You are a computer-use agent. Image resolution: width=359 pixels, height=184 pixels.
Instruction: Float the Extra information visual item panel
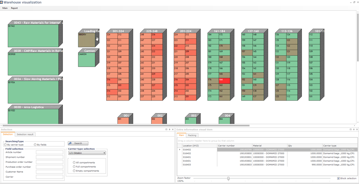(x=350, y=129)
